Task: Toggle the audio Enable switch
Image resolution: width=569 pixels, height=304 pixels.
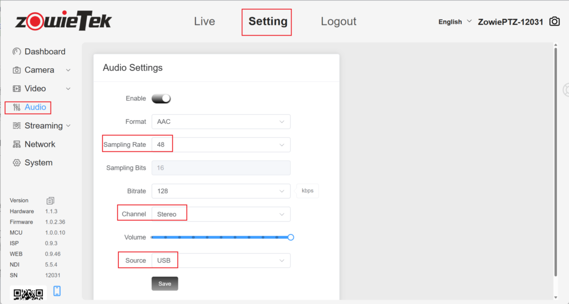Action: [161, 98]
